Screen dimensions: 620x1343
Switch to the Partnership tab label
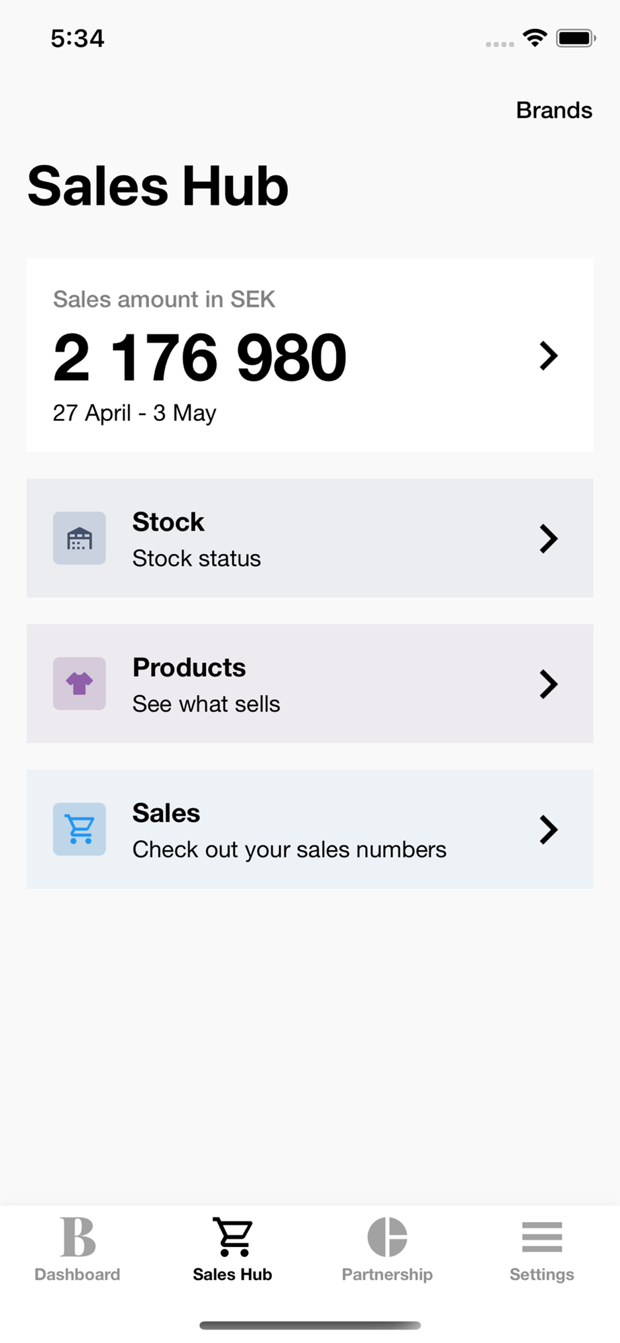(x=387, y=1275)
